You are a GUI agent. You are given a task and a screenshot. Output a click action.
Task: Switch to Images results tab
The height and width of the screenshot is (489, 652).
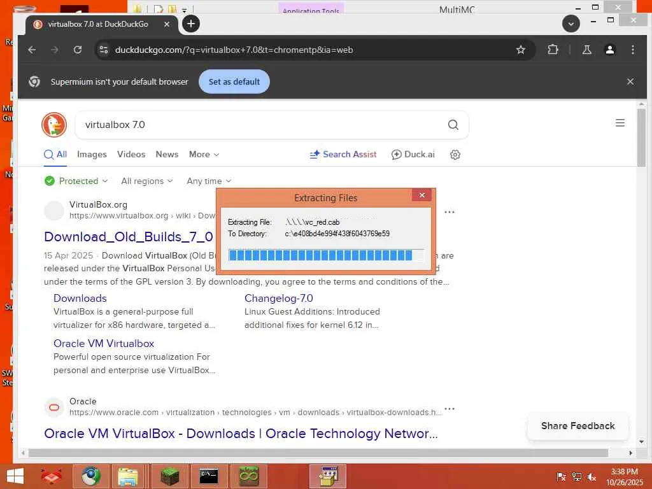coord(92,154)
